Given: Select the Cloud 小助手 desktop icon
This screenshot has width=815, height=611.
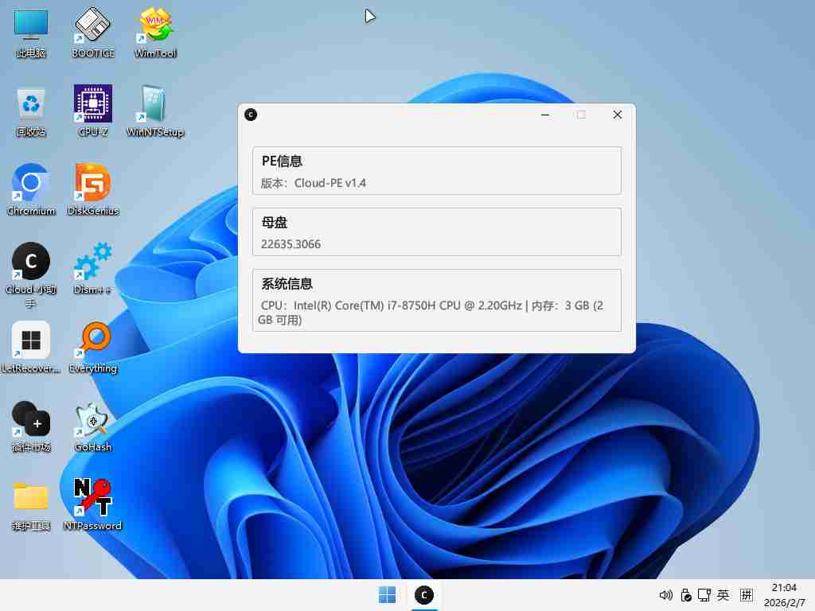Looking at the screenshot, I should click(x=31, y=262).
